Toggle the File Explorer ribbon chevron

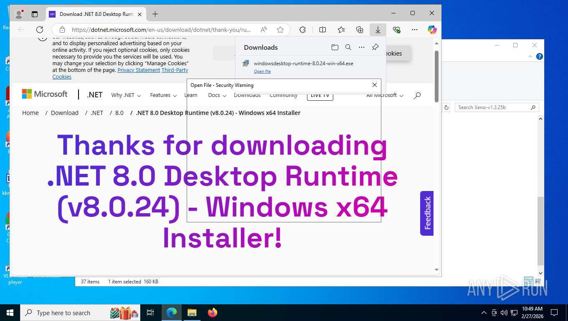[531, 56]
